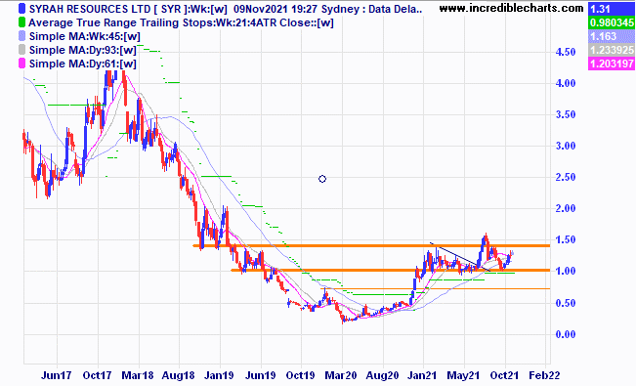
Task: Click the Jun17 date axis label
Action: pos(57,375)
